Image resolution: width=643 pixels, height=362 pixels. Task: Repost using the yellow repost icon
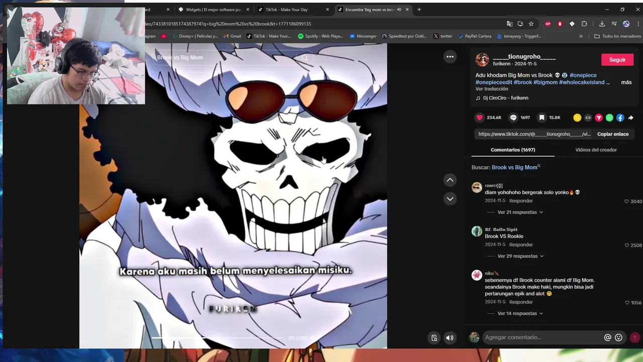577,118
